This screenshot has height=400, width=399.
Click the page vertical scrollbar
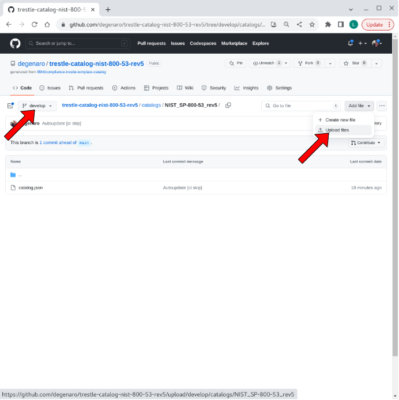(395, 197)
